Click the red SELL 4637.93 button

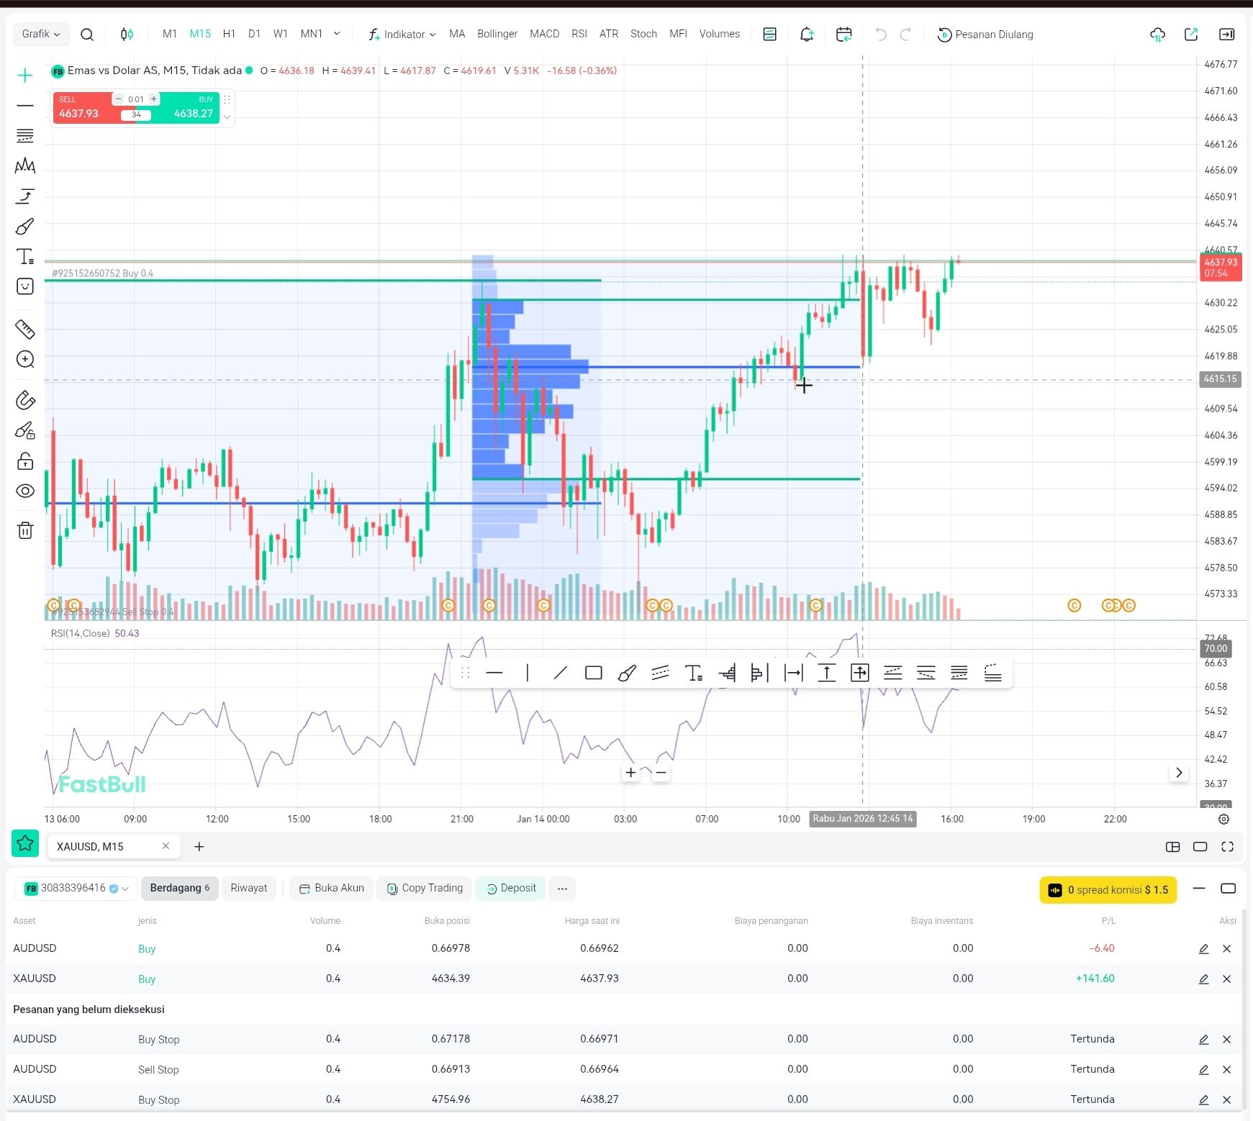[x=81, y=108]
